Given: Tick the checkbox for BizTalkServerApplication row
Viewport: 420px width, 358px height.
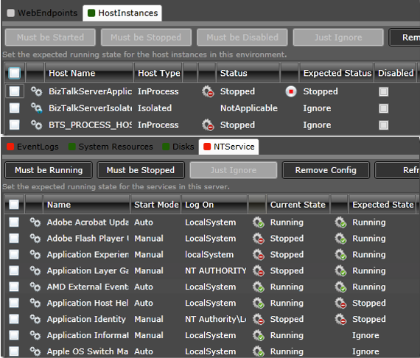Looking at the screenshot, I should (14, 91).
